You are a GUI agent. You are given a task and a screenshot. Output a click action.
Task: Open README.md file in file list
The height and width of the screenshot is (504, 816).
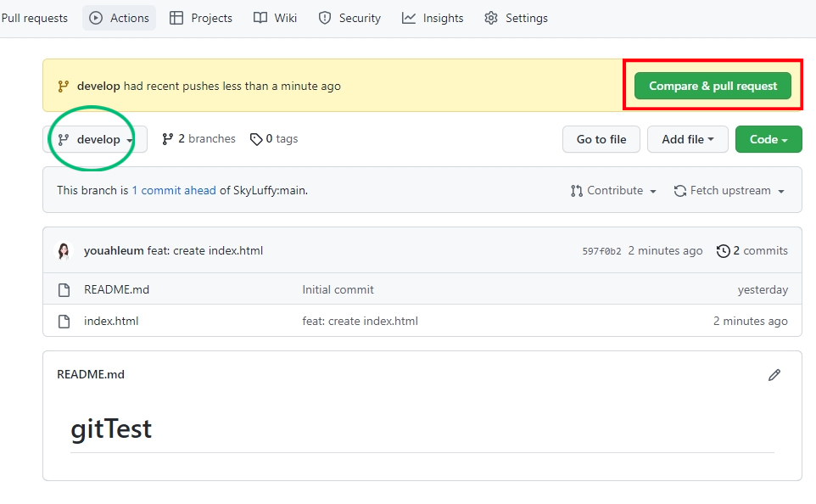point(116,290)
